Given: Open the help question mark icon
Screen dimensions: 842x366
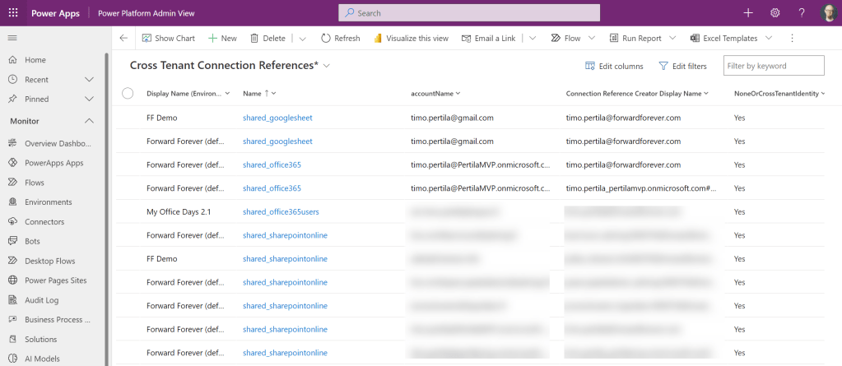Looking at the screenshot, I should 801,13.
